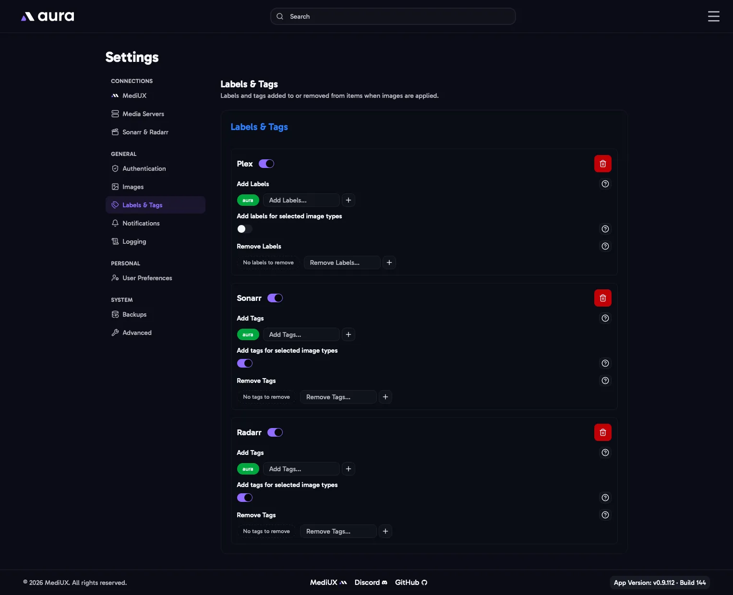Image resolution: width=733 pixels, height=595 pixels.
Task: Enable Plex labels for selected image types
Action: coord(245,229)
